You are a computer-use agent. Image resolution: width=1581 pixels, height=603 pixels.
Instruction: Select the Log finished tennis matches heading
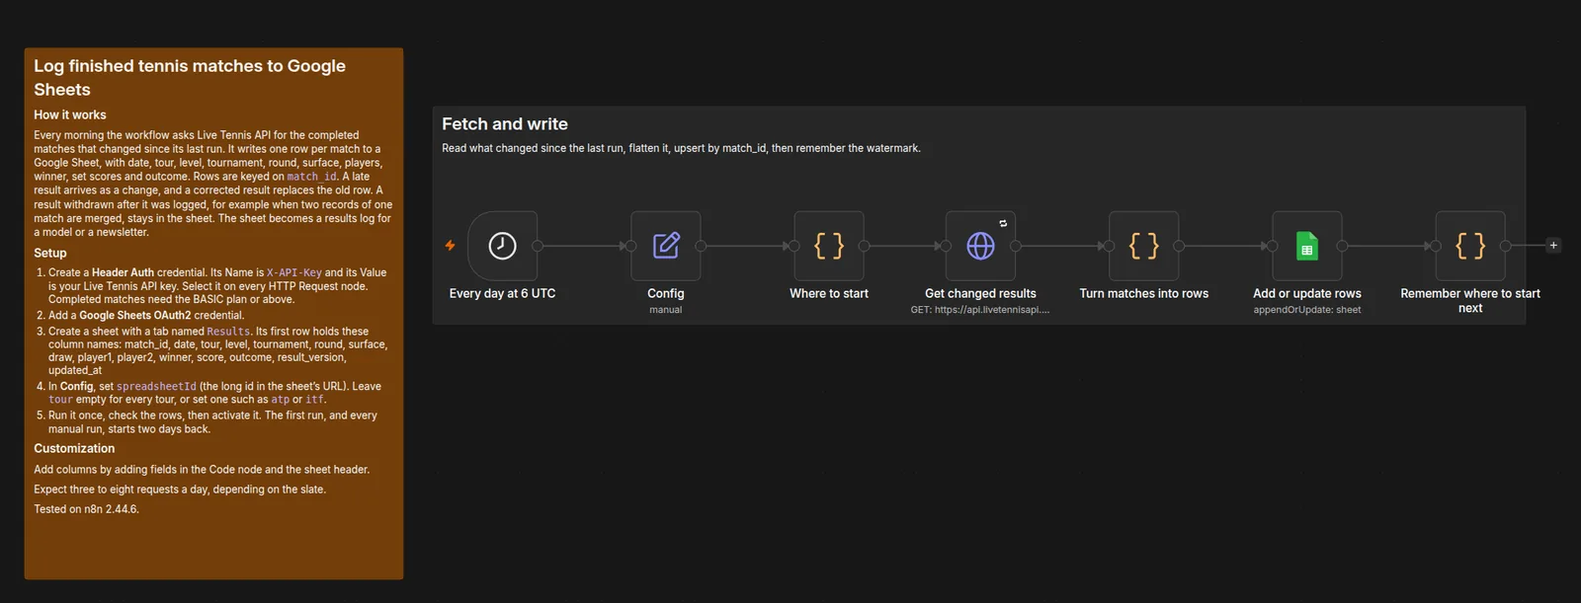click(190, 78)
